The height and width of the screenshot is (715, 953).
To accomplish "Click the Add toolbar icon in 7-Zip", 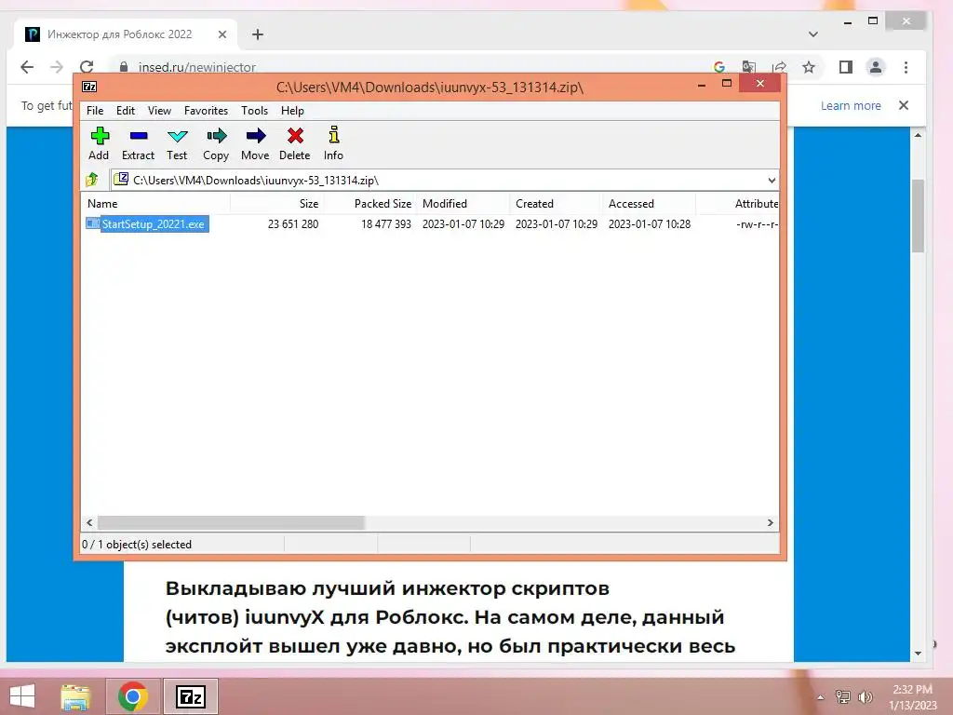I will click(99, 136).
